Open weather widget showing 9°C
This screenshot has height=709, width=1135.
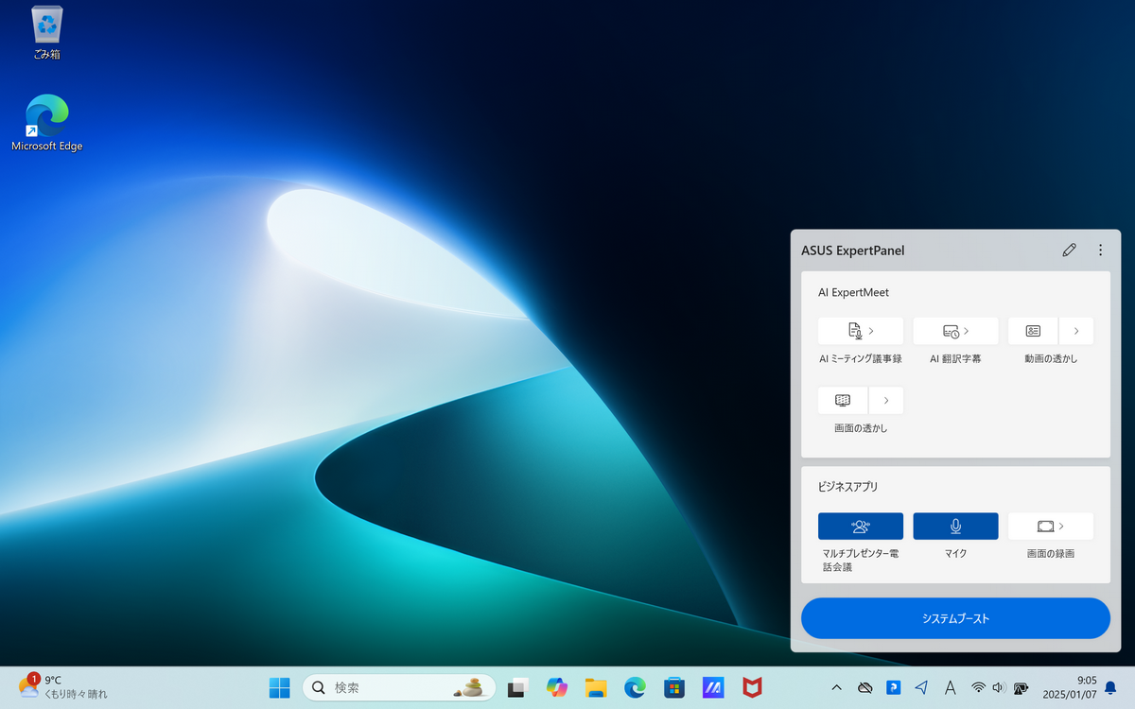click(62, 687)
